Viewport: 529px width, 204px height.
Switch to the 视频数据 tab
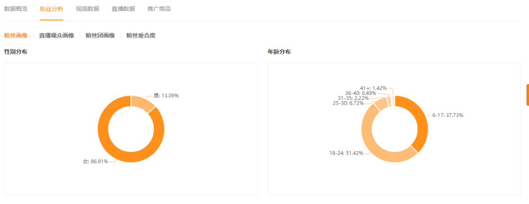(87, 9)
